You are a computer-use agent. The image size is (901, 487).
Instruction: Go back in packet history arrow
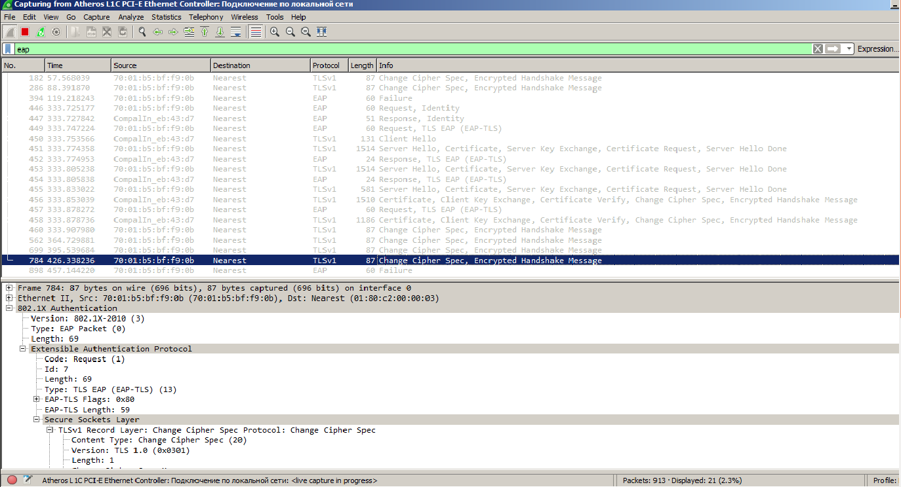point(157,31)
